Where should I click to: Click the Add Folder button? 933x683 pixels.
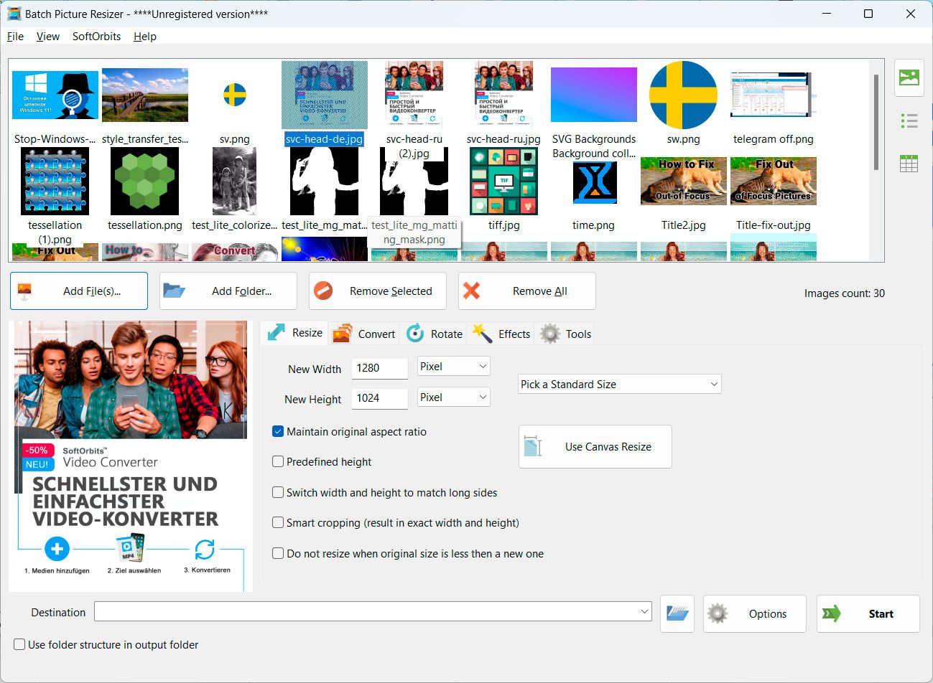pyautogui.click(x=228, y=291)
